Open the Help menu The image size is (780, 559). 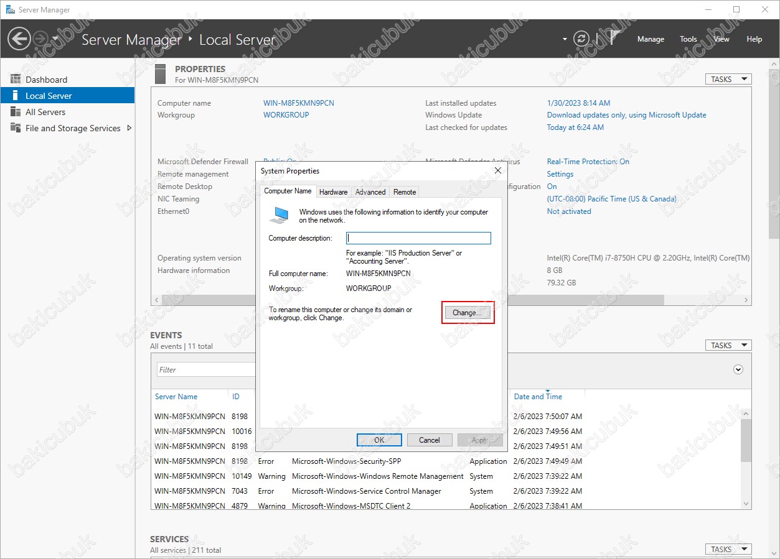tap(754, 39)
